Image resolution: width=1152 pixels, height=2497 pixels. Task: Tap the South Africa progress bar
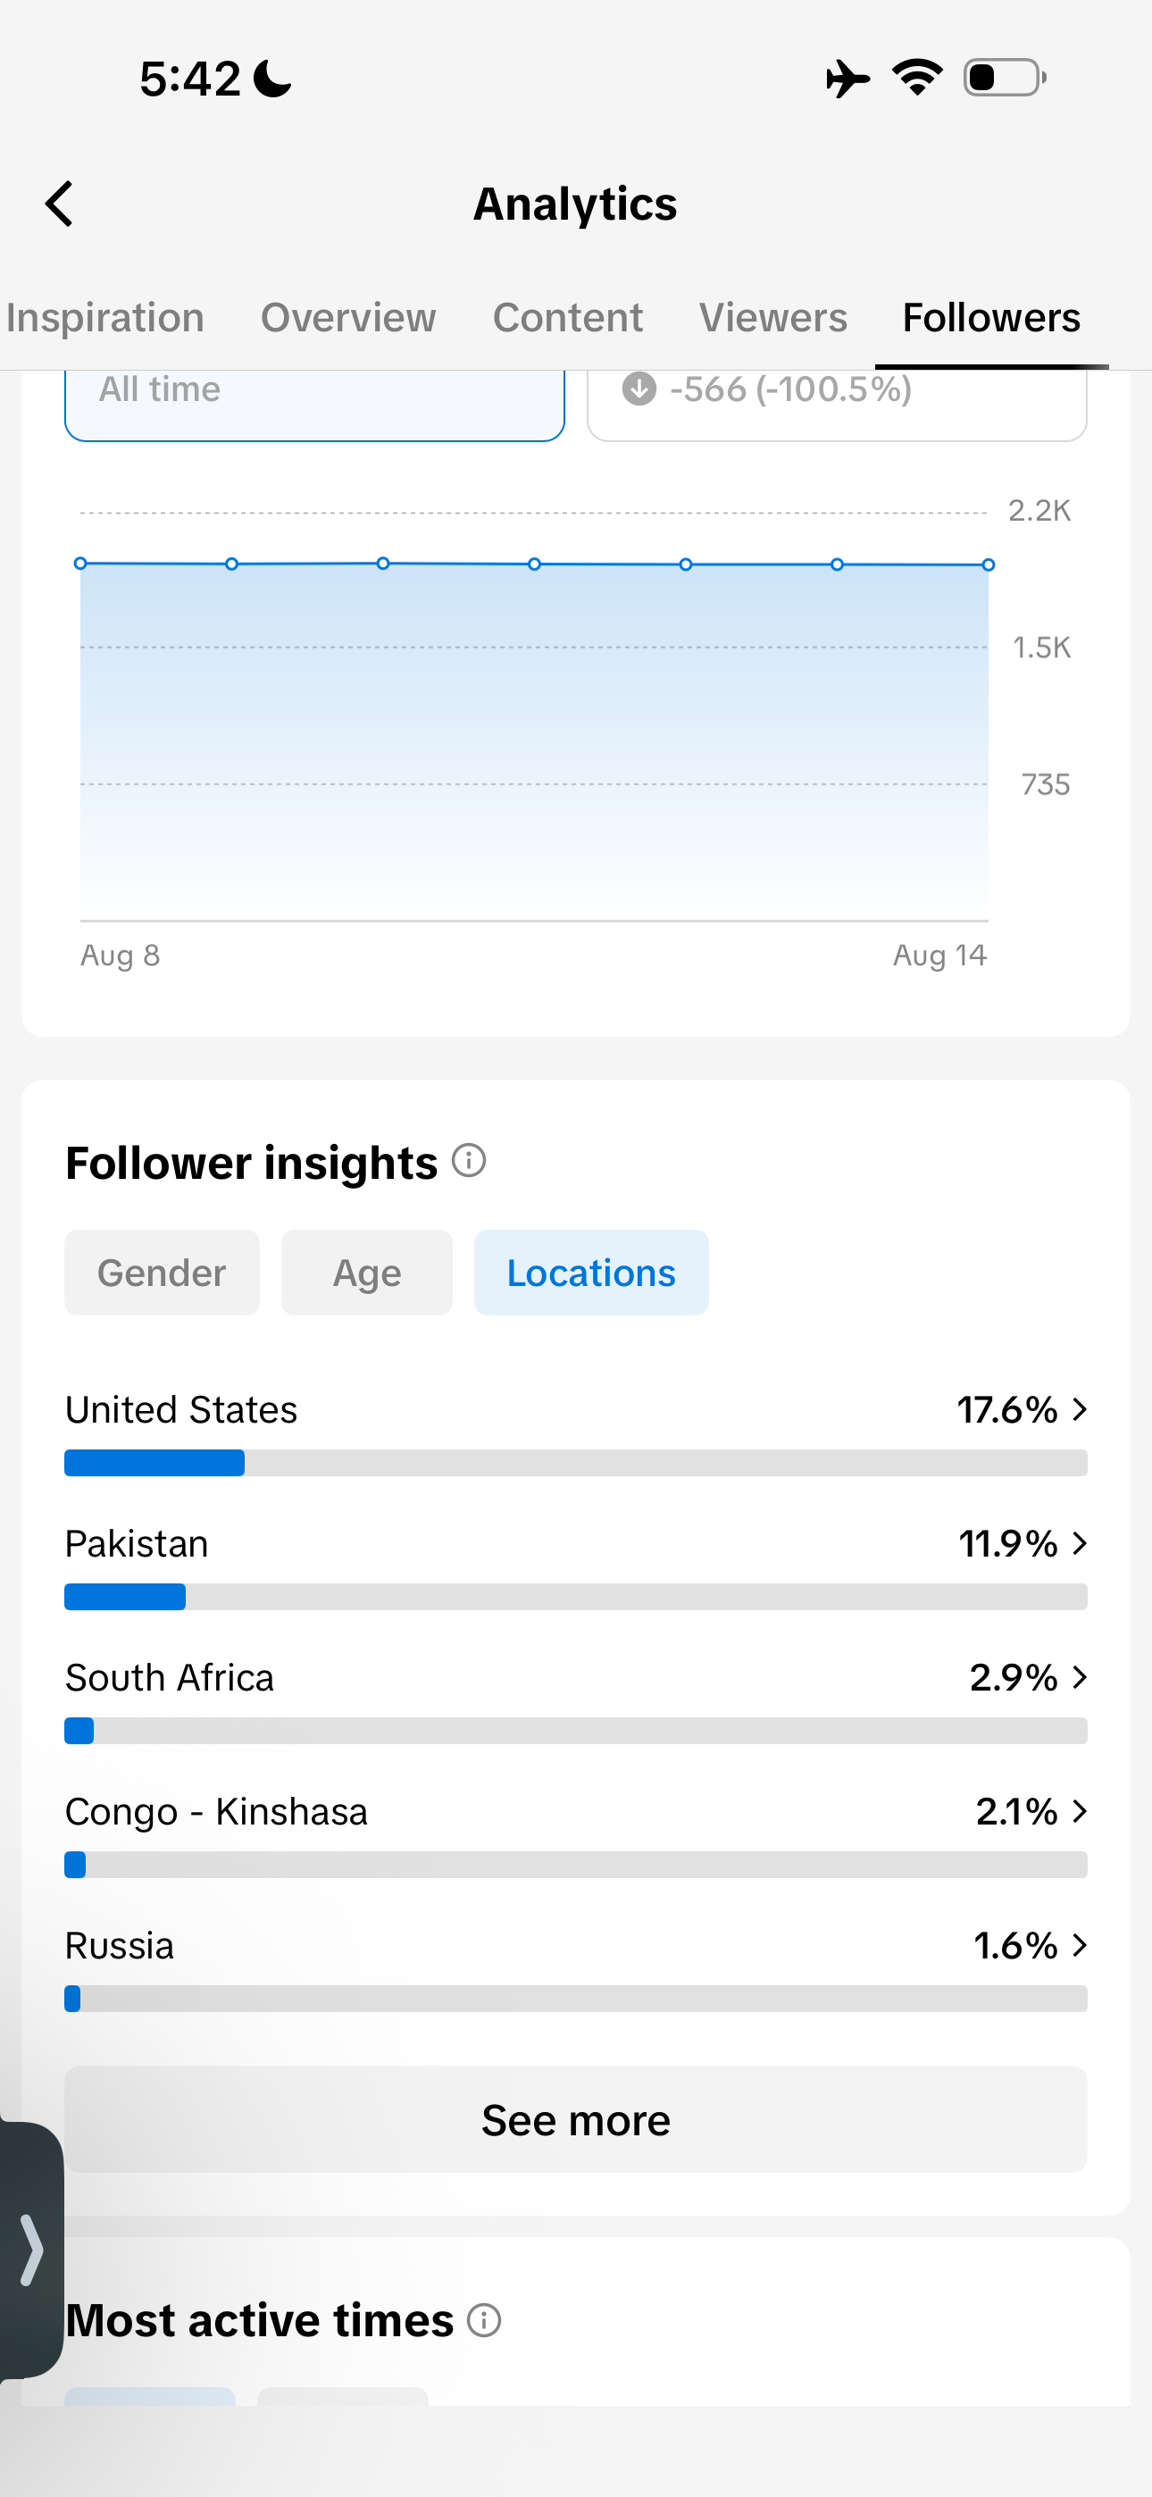pyautogui.click(x=576, y=1730)
